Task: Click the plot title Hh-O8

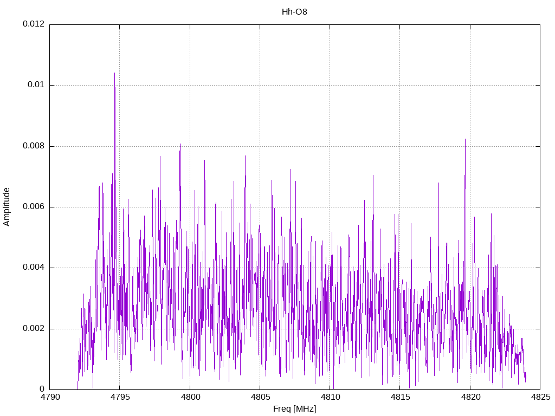Action: point(294,12)
